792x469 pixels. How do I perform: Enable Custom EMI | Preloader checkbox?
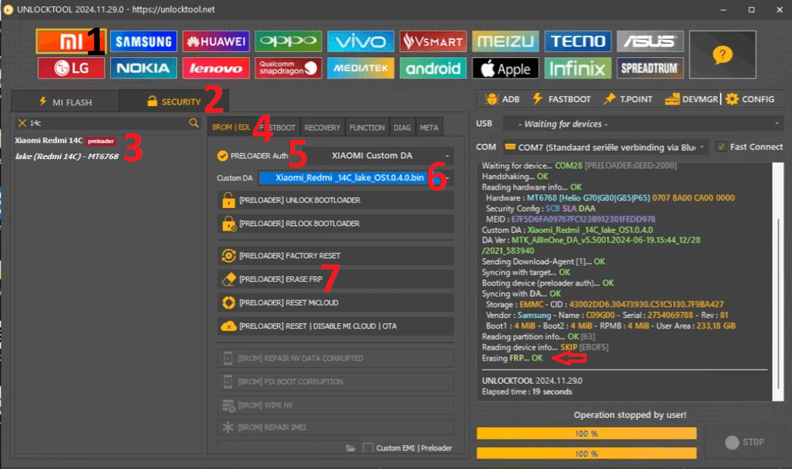368,448
